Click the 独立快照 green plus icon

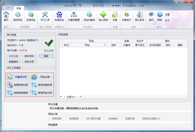[x=103, y=17]
